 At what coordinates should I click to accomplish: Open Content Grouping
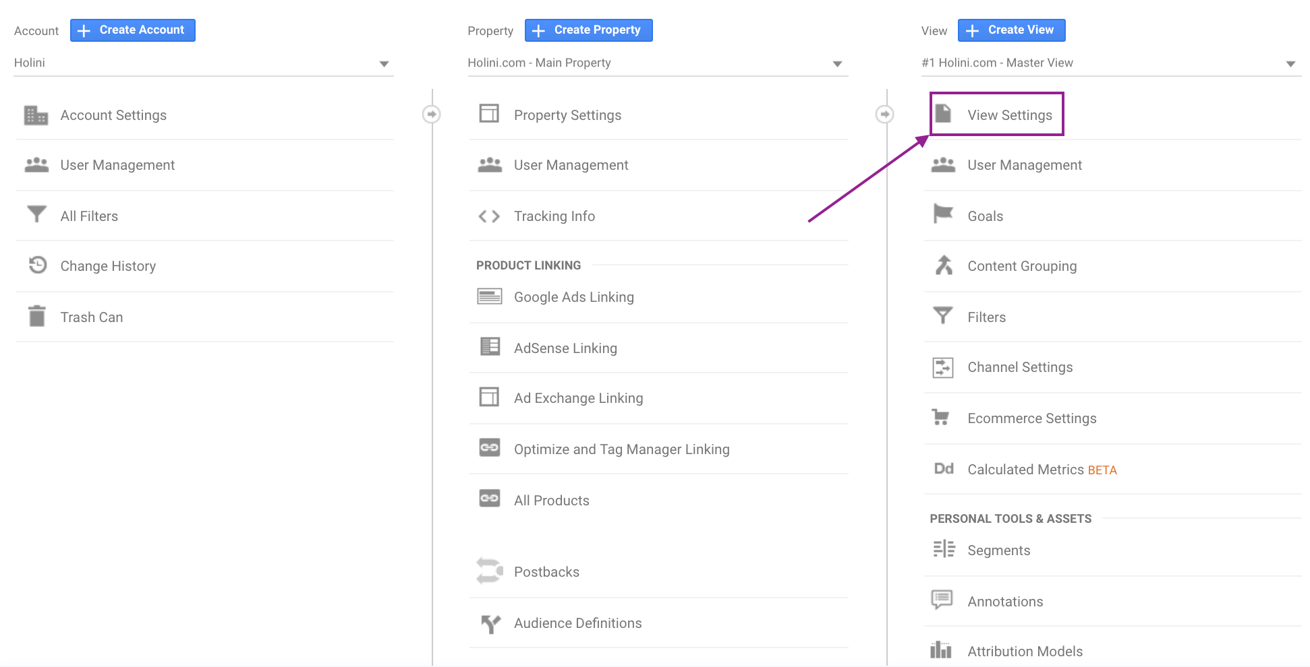(1022, 266)
